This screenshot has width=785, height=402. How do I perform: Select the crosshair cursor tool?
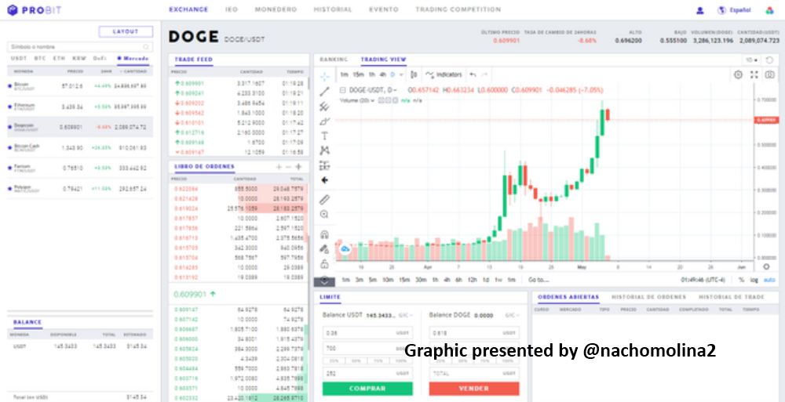(x=324, y=77)
